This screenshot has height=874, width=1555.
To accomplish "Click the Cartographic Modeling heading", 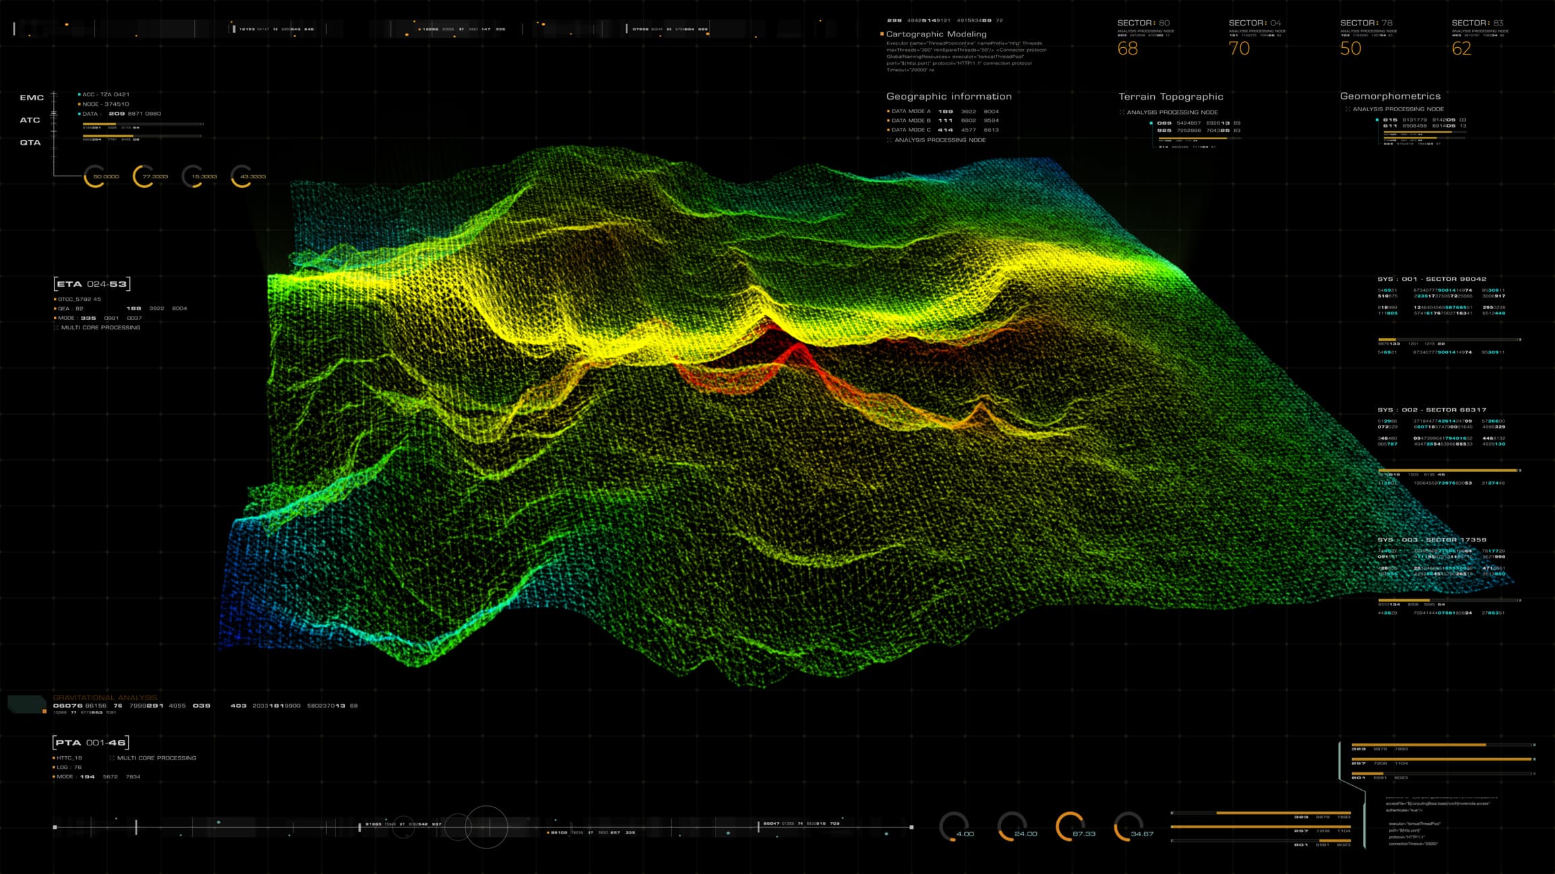I will (936, 34).
